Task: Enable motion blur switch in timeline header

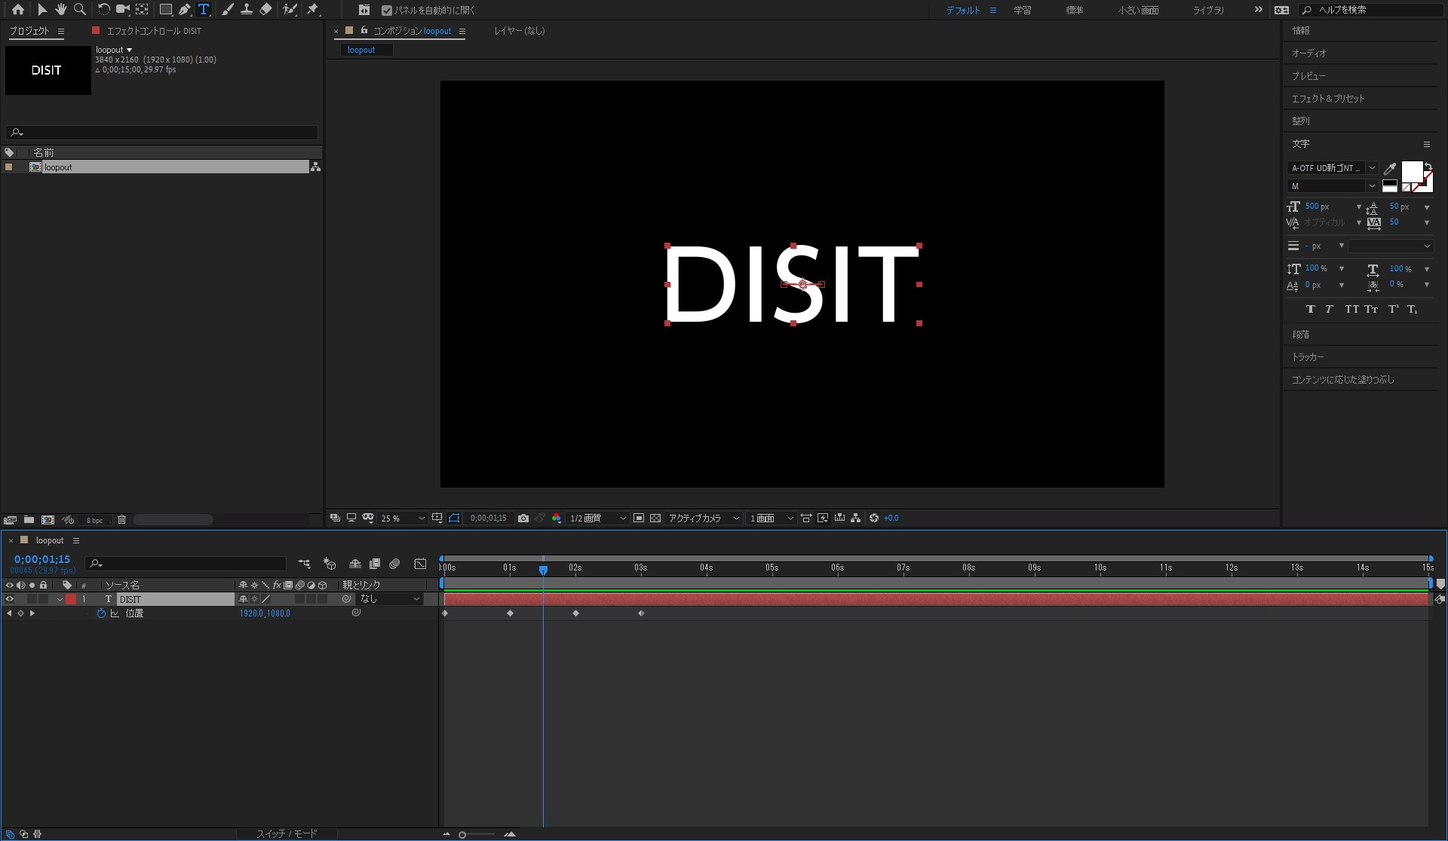Action: tap(394, 564)
